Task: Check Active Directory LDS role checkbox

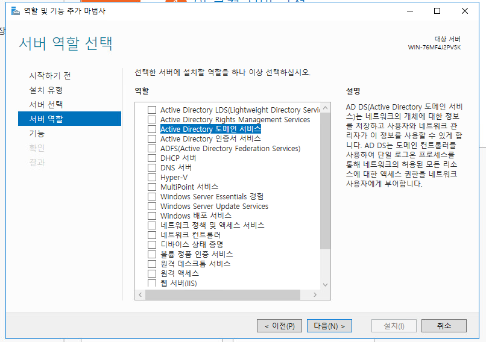Action: tap(152, 110)
